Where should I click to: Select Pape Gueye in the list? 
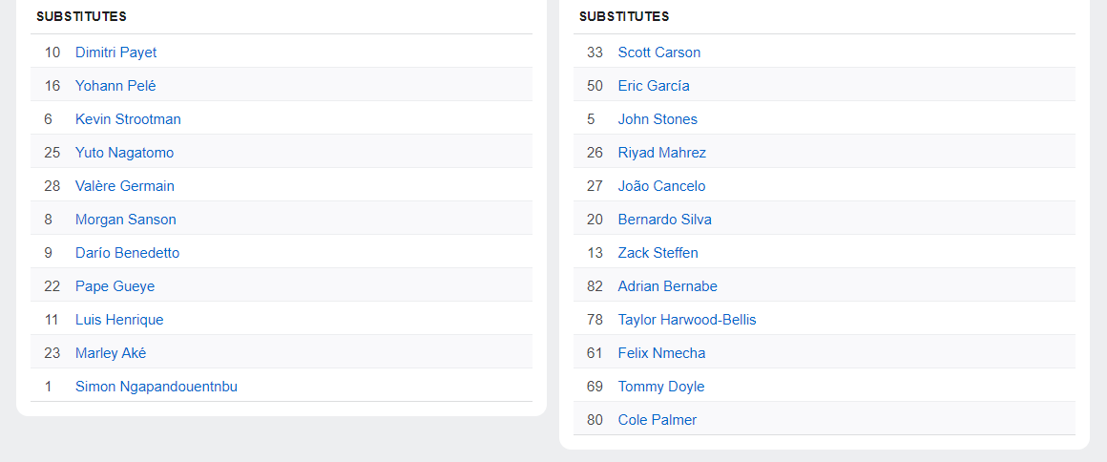115,286
